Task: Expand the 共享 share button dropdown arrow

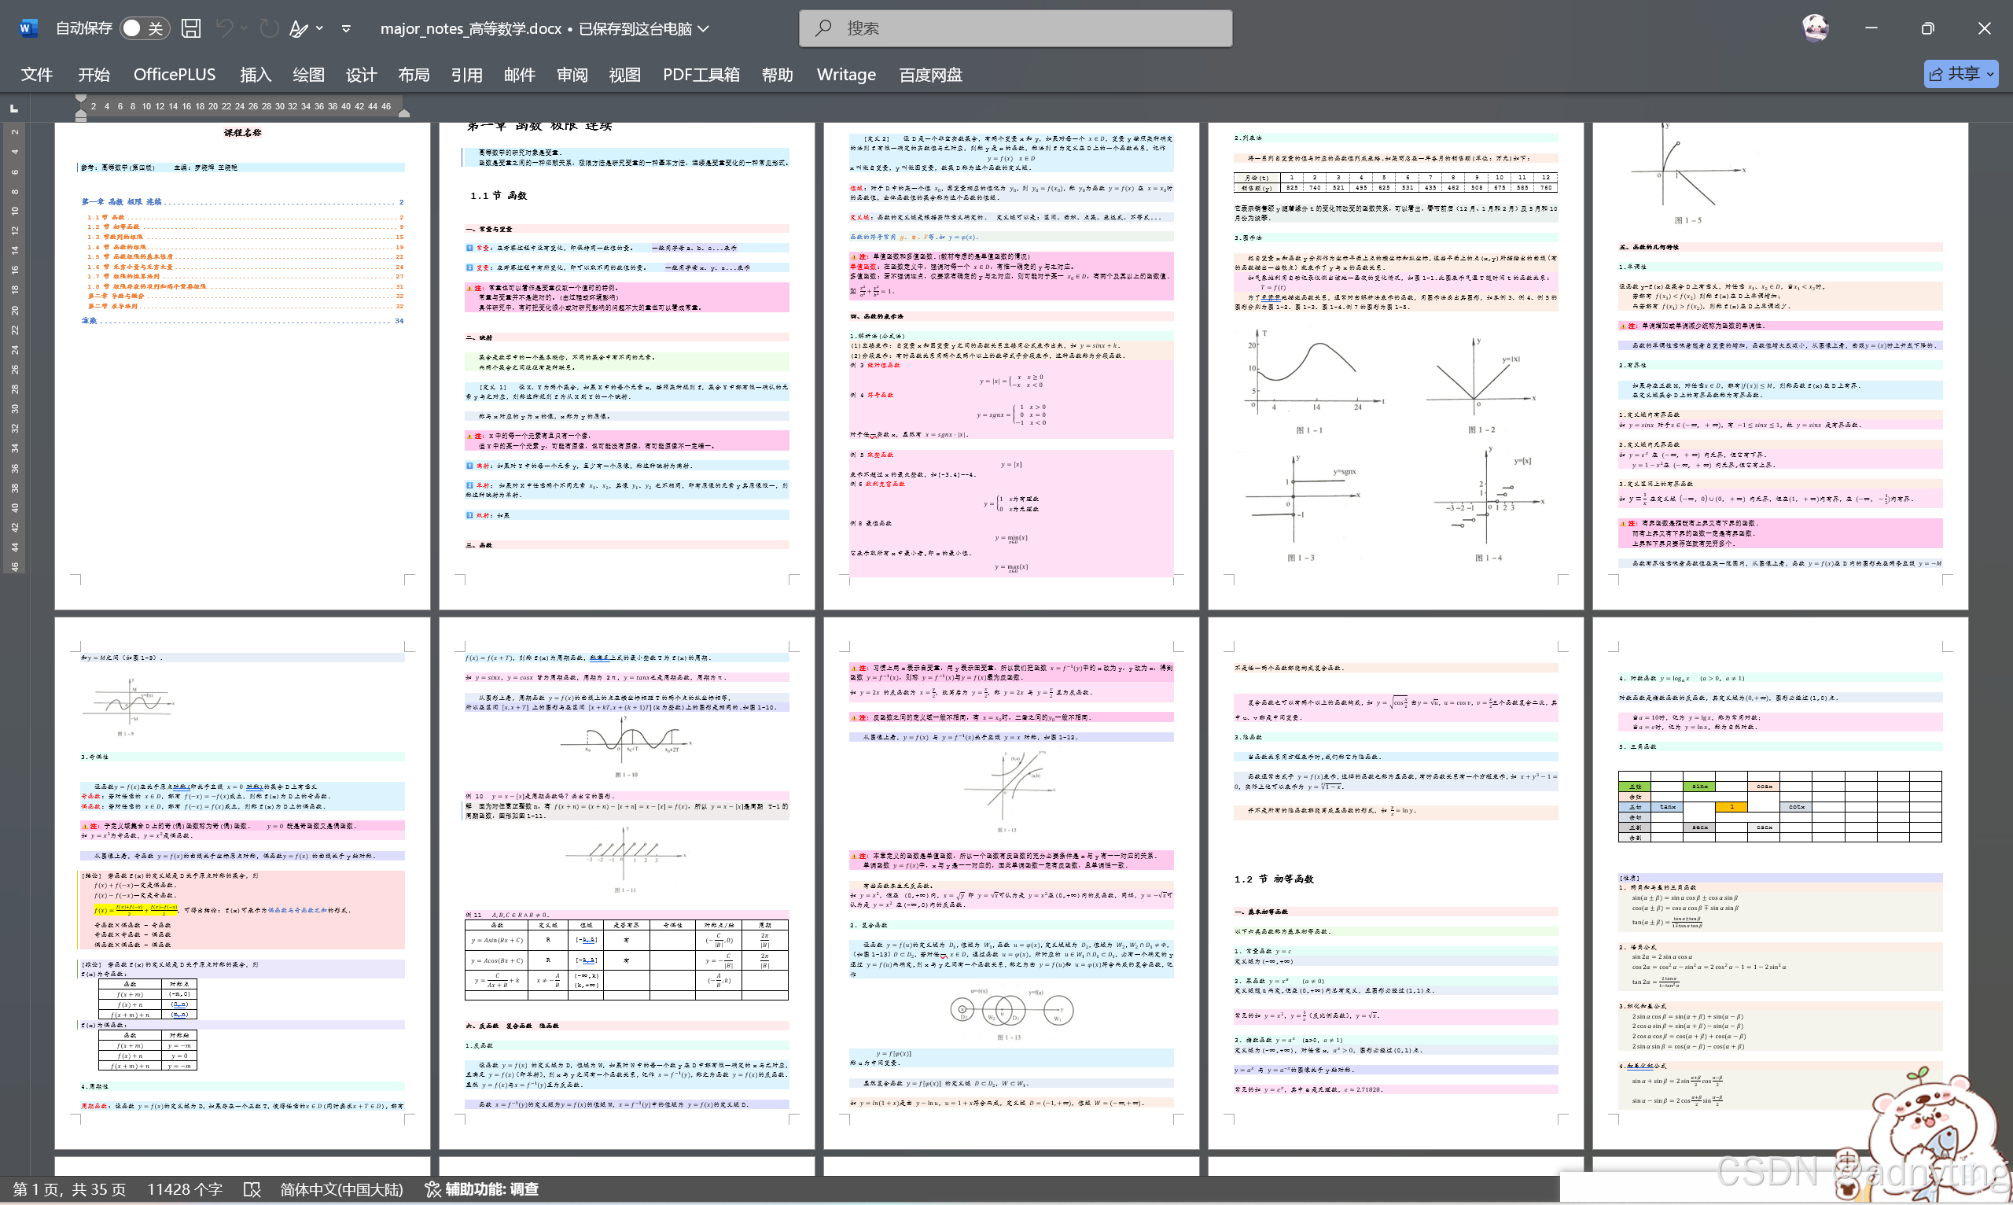Action: click(x=1990, y=74)
